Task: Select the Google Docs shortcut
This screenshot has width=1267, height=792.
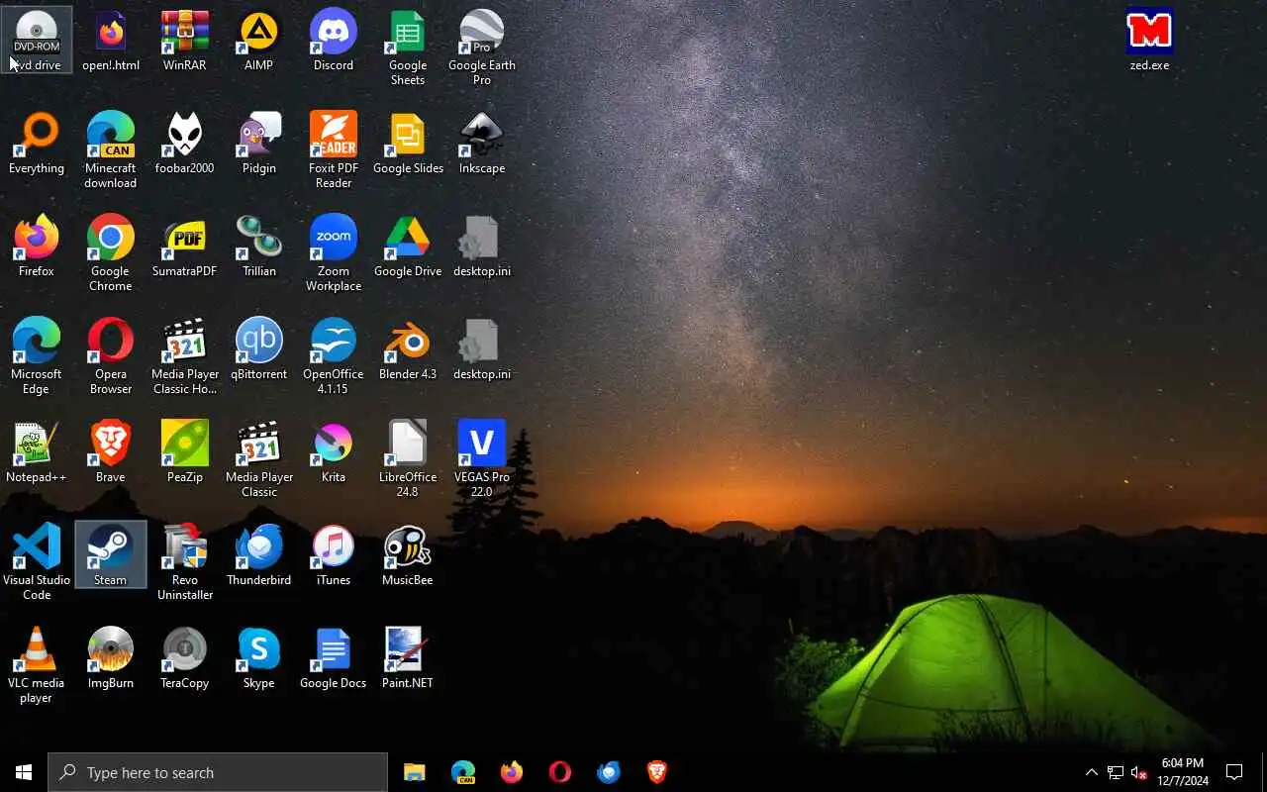Action: pyautogui.click(x=334, y=658)
